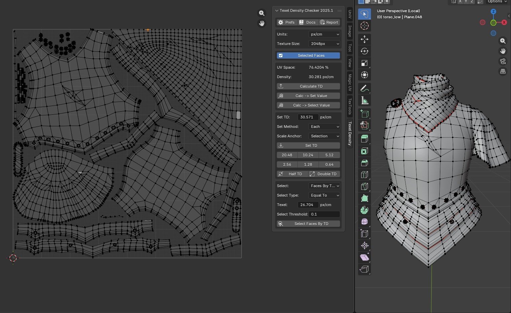Click the Set TD value field
511x313 pixels.
click(x=308, y=117)
